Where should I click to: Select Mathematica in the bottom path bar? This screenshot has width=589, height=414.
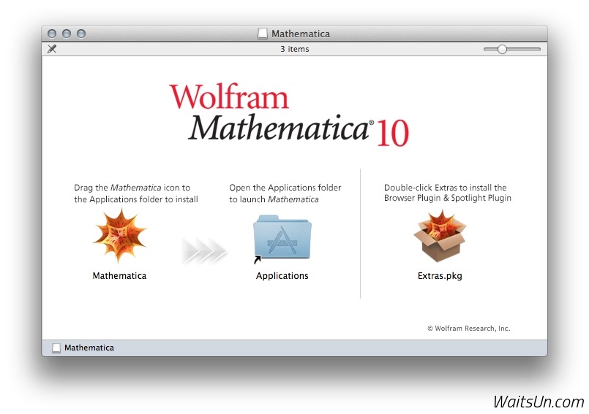click(x=89, y=348)
